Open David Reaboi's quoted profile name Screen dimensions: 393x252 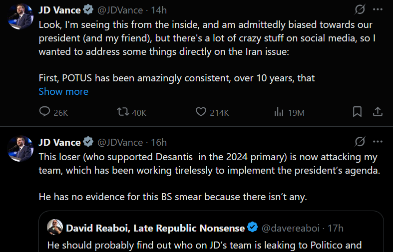pyautogui.click(x=155, y=228)
